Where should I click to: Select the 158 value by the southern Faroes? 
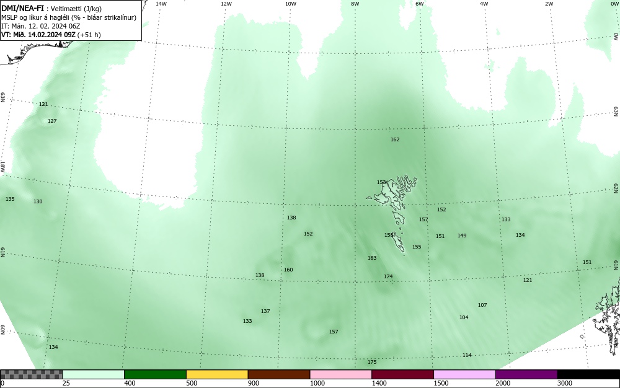(389, 235)
